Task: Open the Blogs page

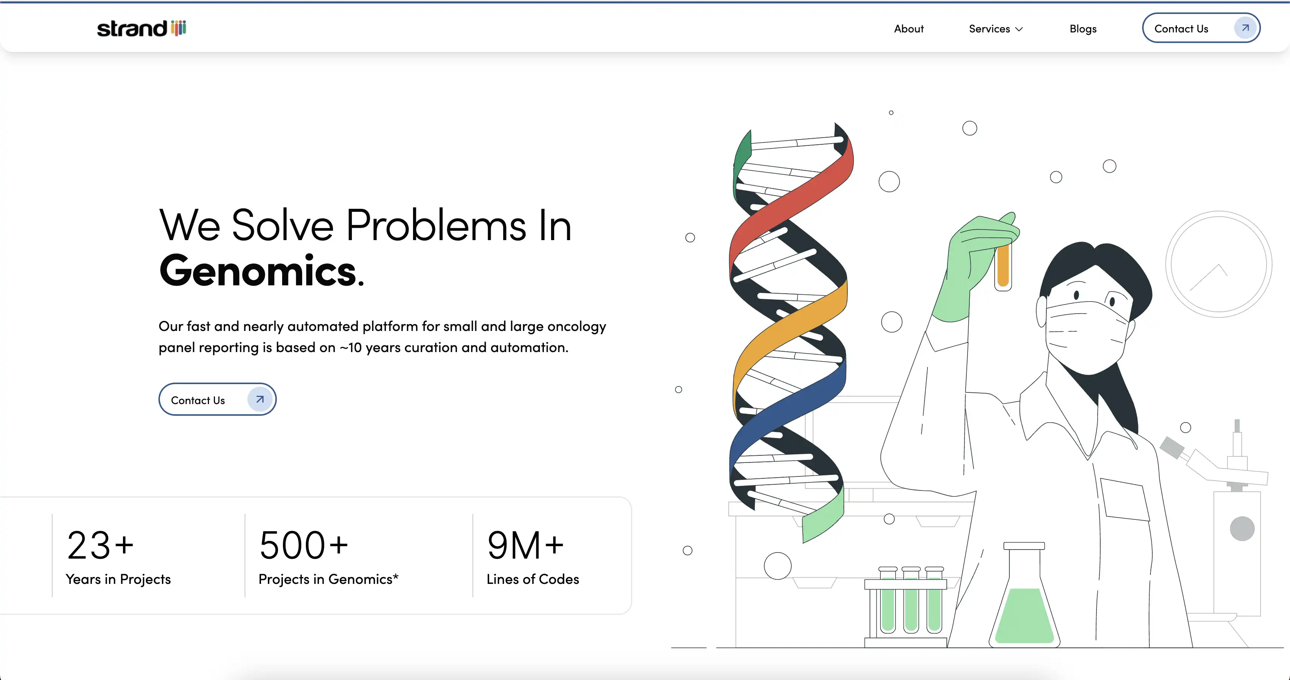Action: (x=1083, y=29)
